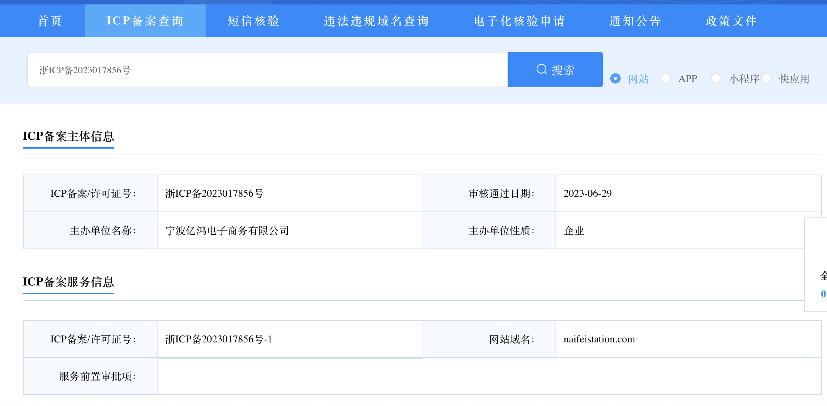The image size is (827, 406).
Task: Click the partially visible blue link on right
Action: (x=824, y=295)
